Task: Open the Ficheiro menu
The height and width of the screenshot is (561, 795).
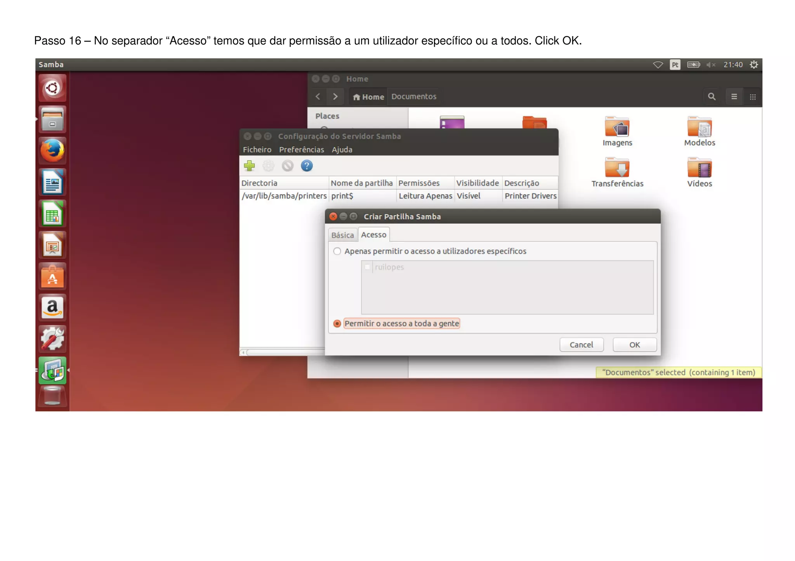Action: [x=257, y=150]
